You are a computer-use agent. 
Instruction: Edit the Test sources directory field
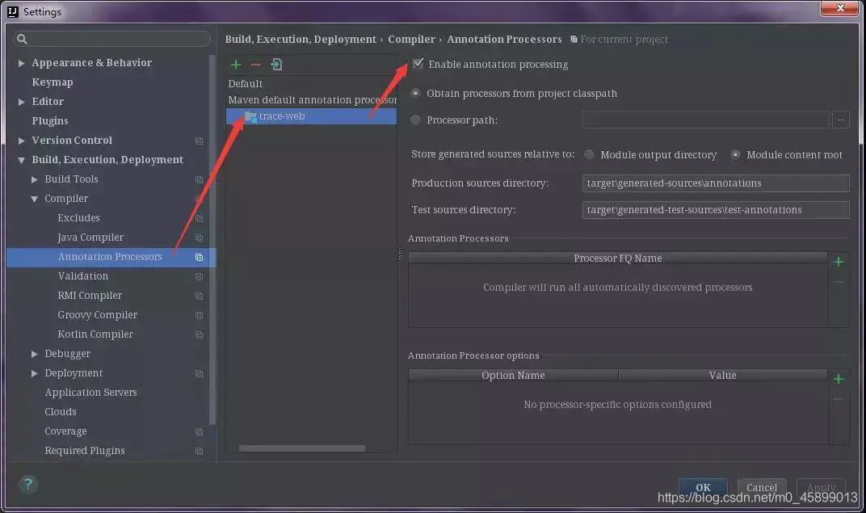click(x=716, y=210)
